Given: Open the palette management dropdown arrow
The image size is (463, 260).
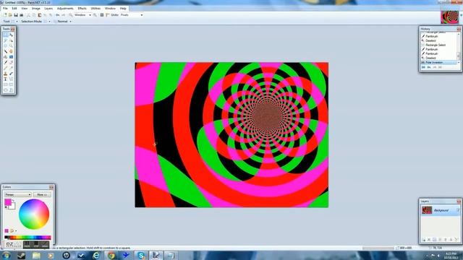Looking at the screenshot, I should point(16,231).
